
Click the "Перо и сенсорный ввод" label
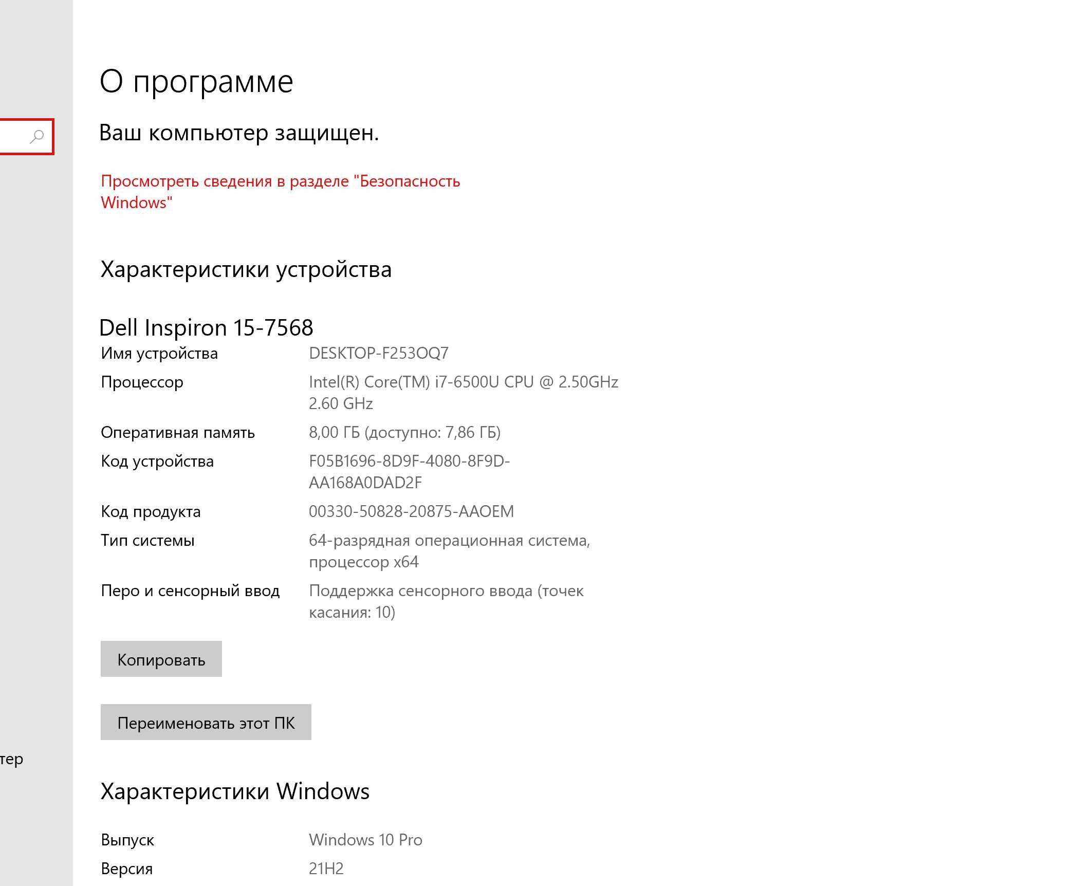pyautogui.click(x=190, y=591)
